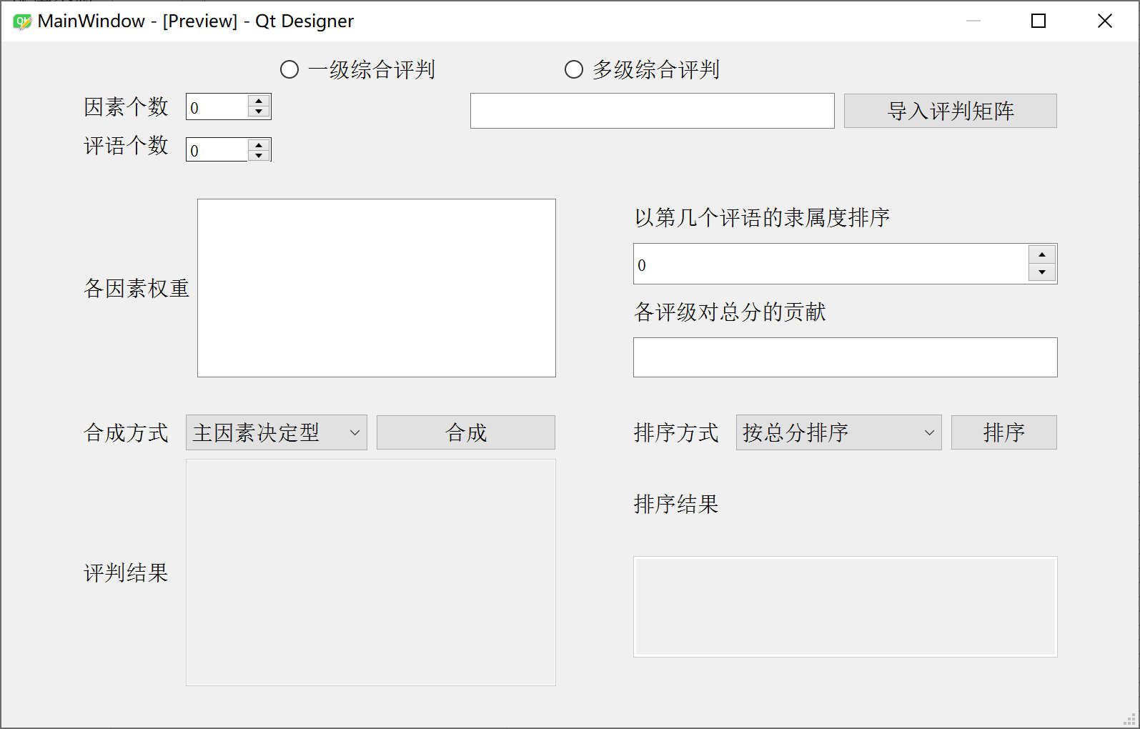Click the window resize grip corner
Viewport: 1140px width, 729px height.
[1129, 719]
